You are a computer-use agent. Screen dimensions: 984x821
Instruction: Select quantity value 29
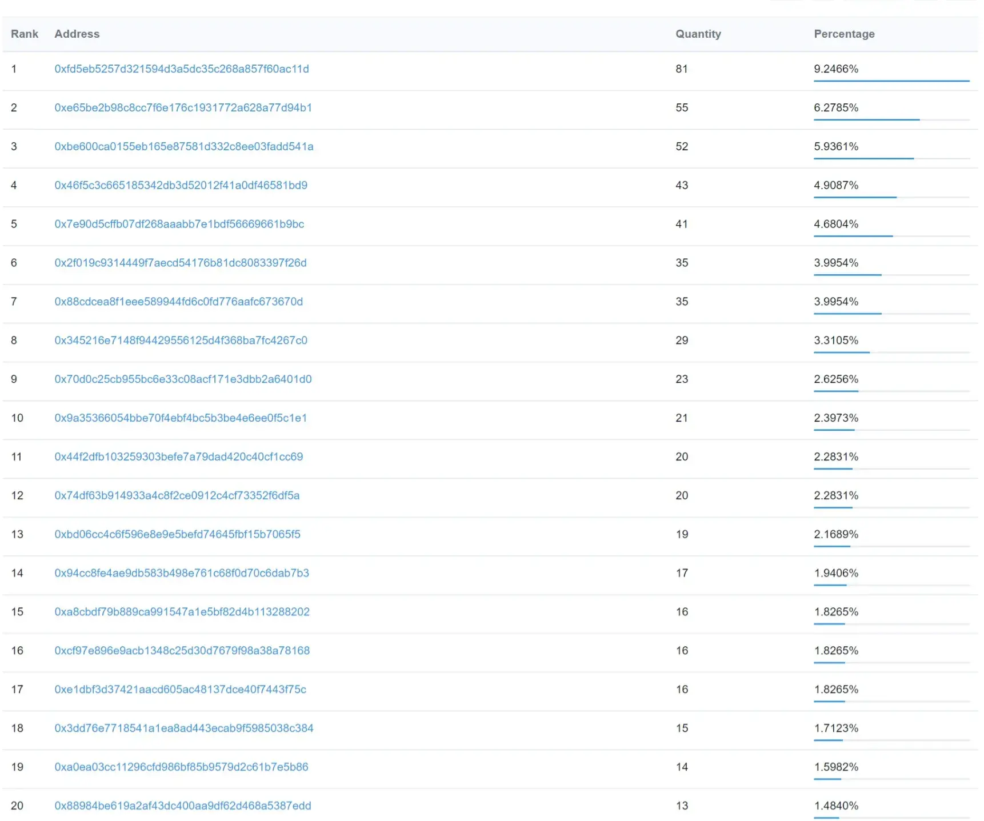tap(682, 341)
